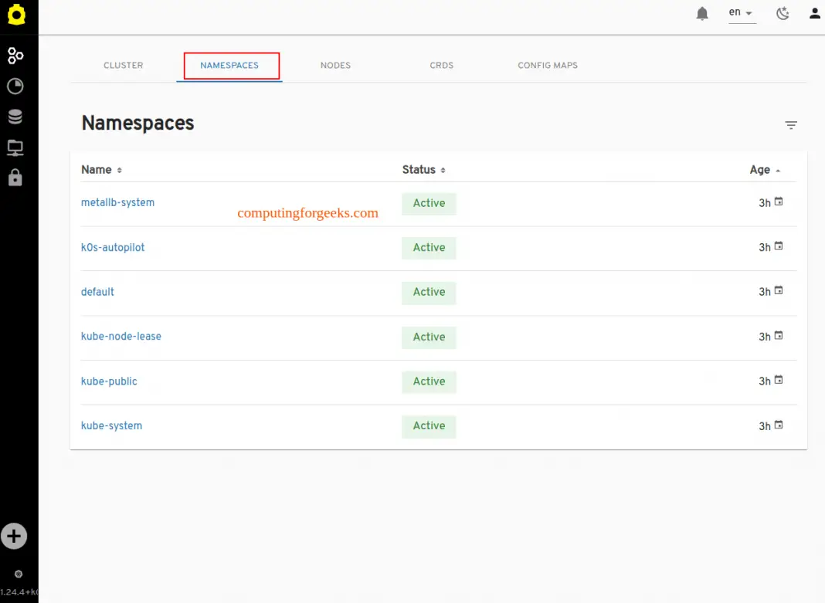Open the Cluster section in sidebar
Image resolution: width=825 pixels, height=603 pixels.
click(15, 56)
